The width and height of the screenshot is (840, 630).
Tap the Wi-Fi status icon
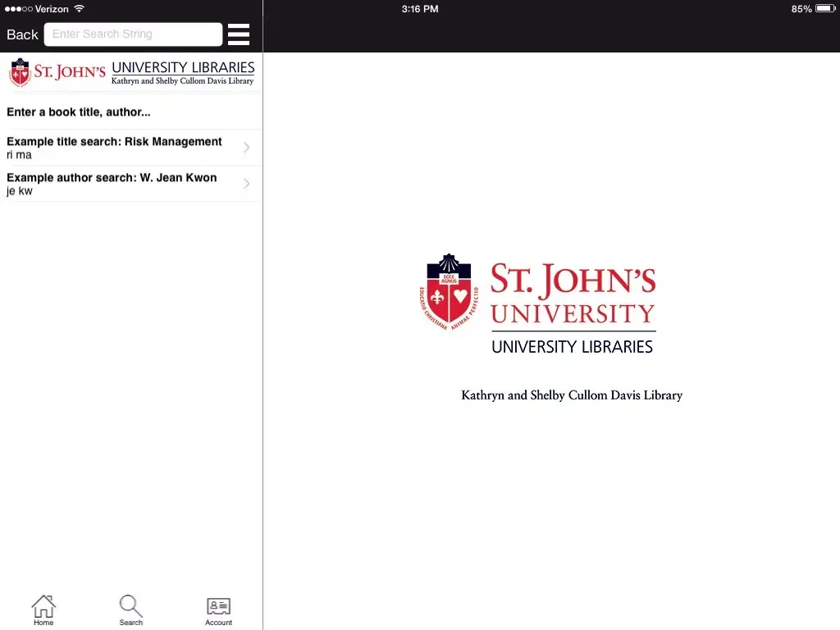[x=80, y=8]
